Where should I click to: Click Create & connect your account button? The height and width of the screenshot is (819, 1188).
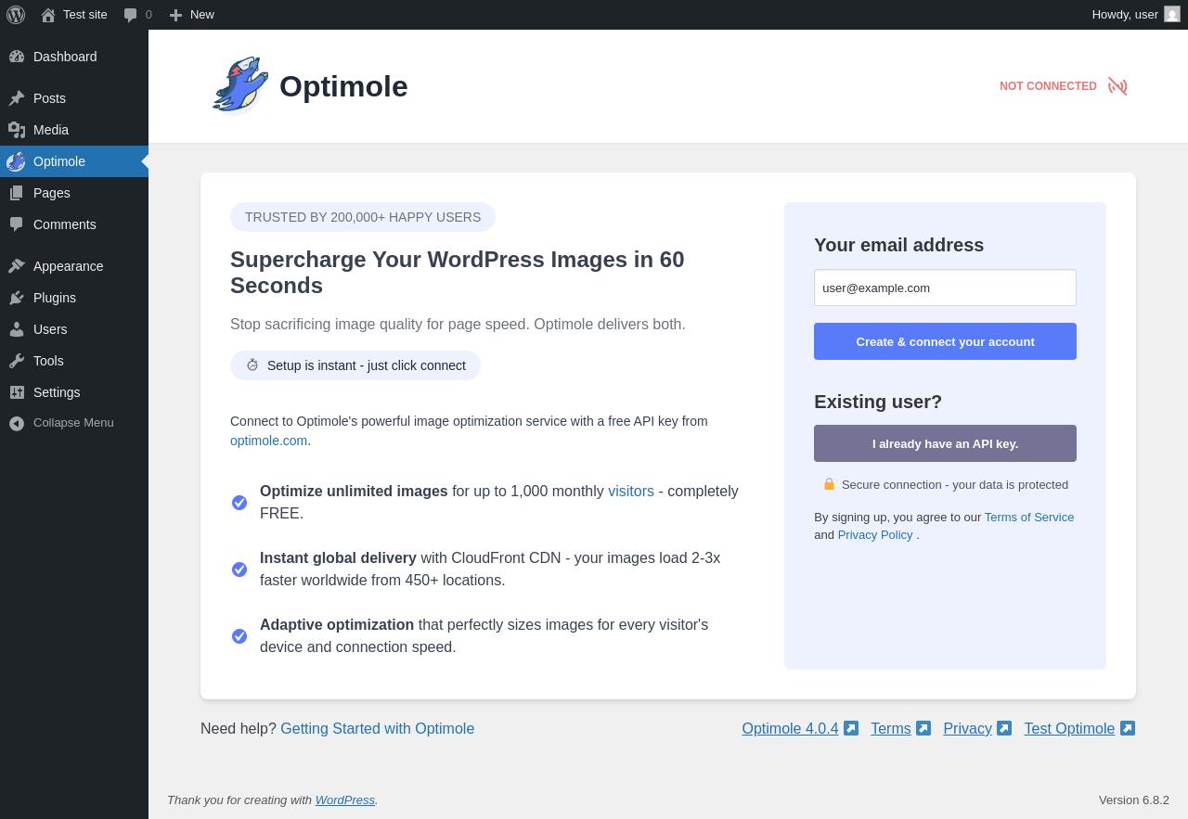(x=945, y=341)
